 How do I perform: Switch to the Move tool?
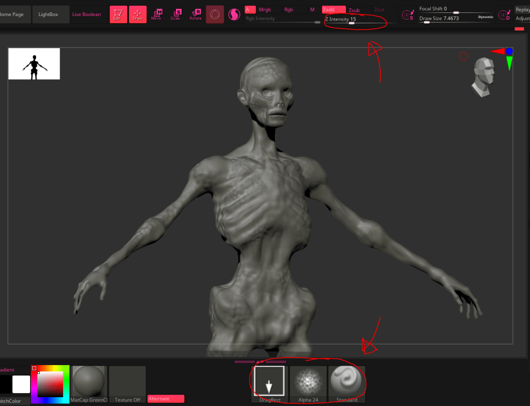coord(156,14)
